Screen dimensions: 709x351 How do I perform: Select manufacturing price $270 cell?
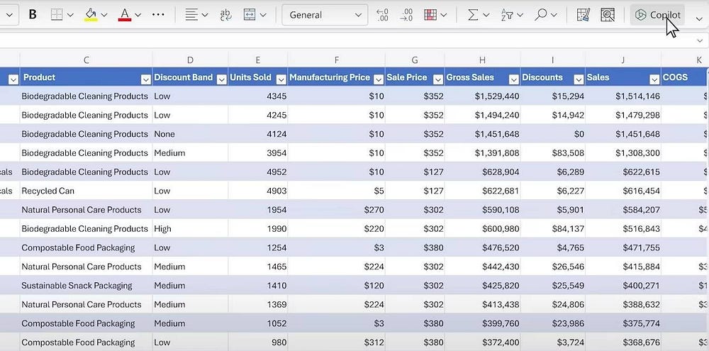tap(336, 210)
